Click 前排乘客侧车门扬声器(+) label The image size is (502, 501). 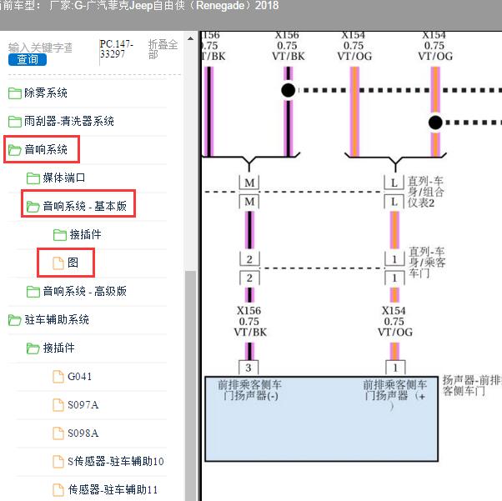[395, 395]
